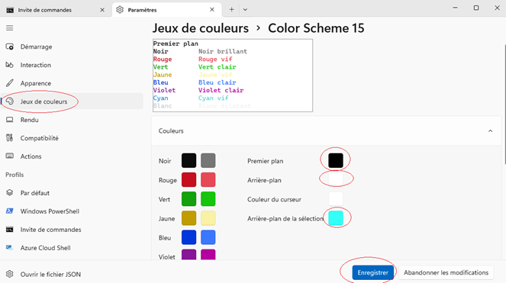Click the Démarrage sidebar icon
Viewport: 506px width, 283px height.
[10, 47]
